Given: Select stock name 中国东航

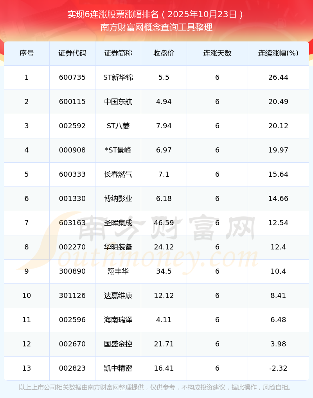Looking at the screenshot, I should pos(118,102).
